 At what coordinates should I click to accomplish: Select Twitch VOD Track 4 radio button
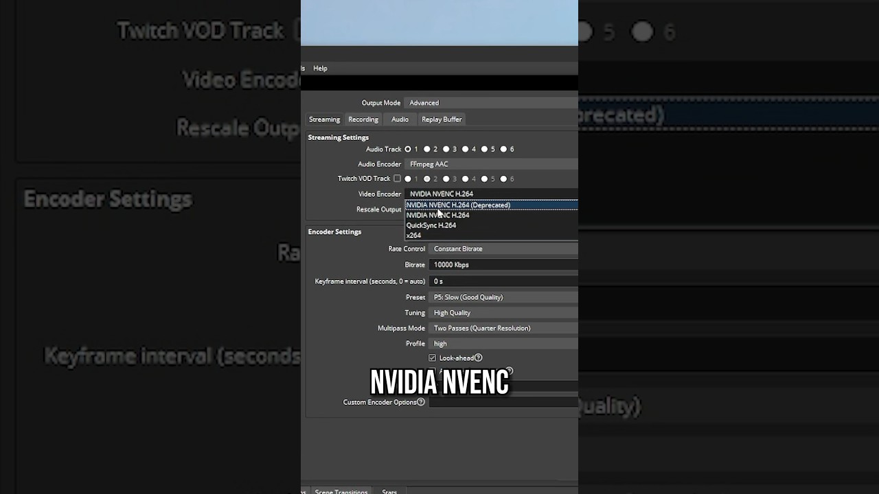[x=466, y=179]
